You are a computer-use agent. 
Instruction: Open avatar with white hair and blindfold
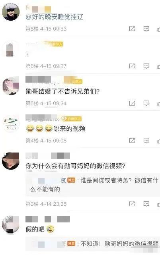pyautogui.click(x=11, y=12)
